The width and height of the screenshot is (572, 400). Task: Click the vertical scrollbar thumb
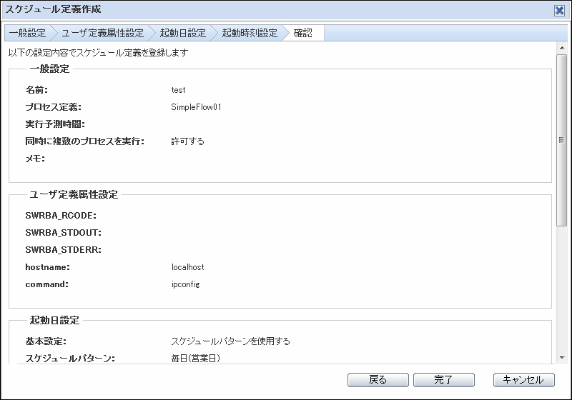tap(562, 140)
